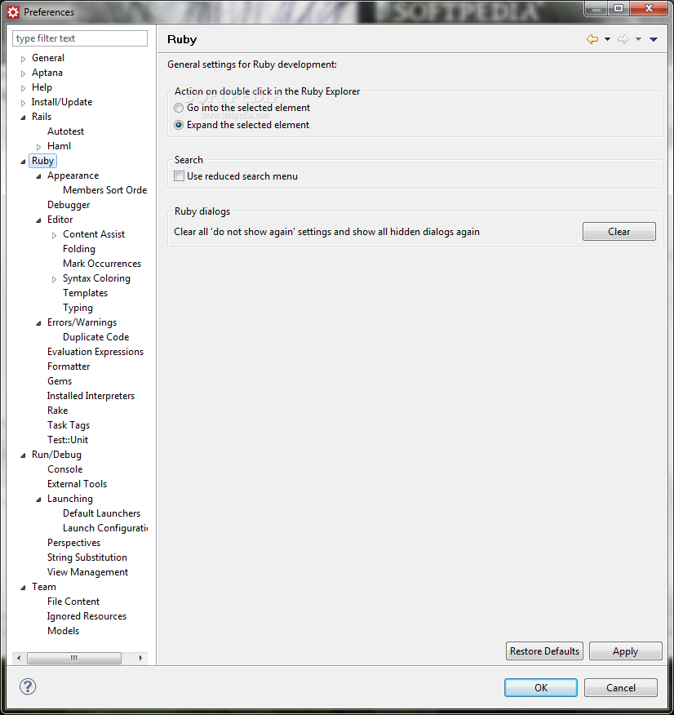Collapse the Rails tree node
The width and height of the screenshot is (674, 715).
[23, 118]
